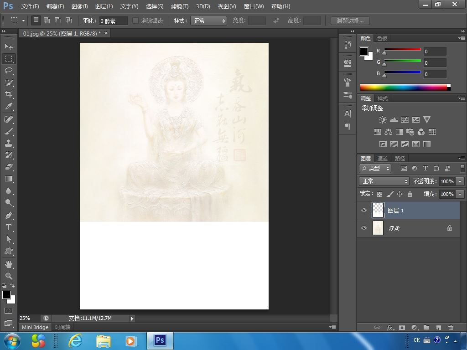467x350 pixels.
Task: Open the 填充 fill dropdown arrow
Action: click(x=460, y=194)
